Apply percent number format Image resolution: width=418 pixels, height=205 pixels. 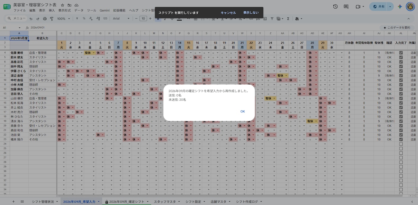(x=84, y=18)
